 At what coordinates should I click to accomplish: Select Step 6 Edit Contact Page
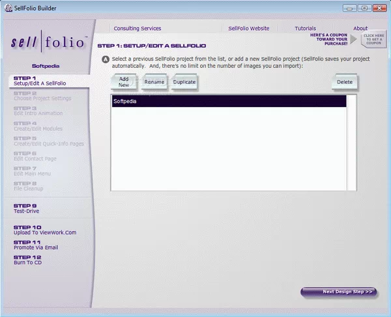click(35, 156)
